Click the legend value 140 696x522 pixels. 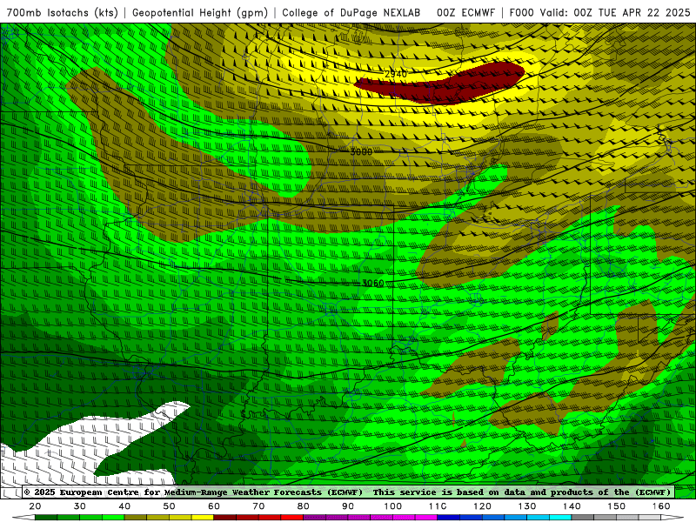click(572, 506)
